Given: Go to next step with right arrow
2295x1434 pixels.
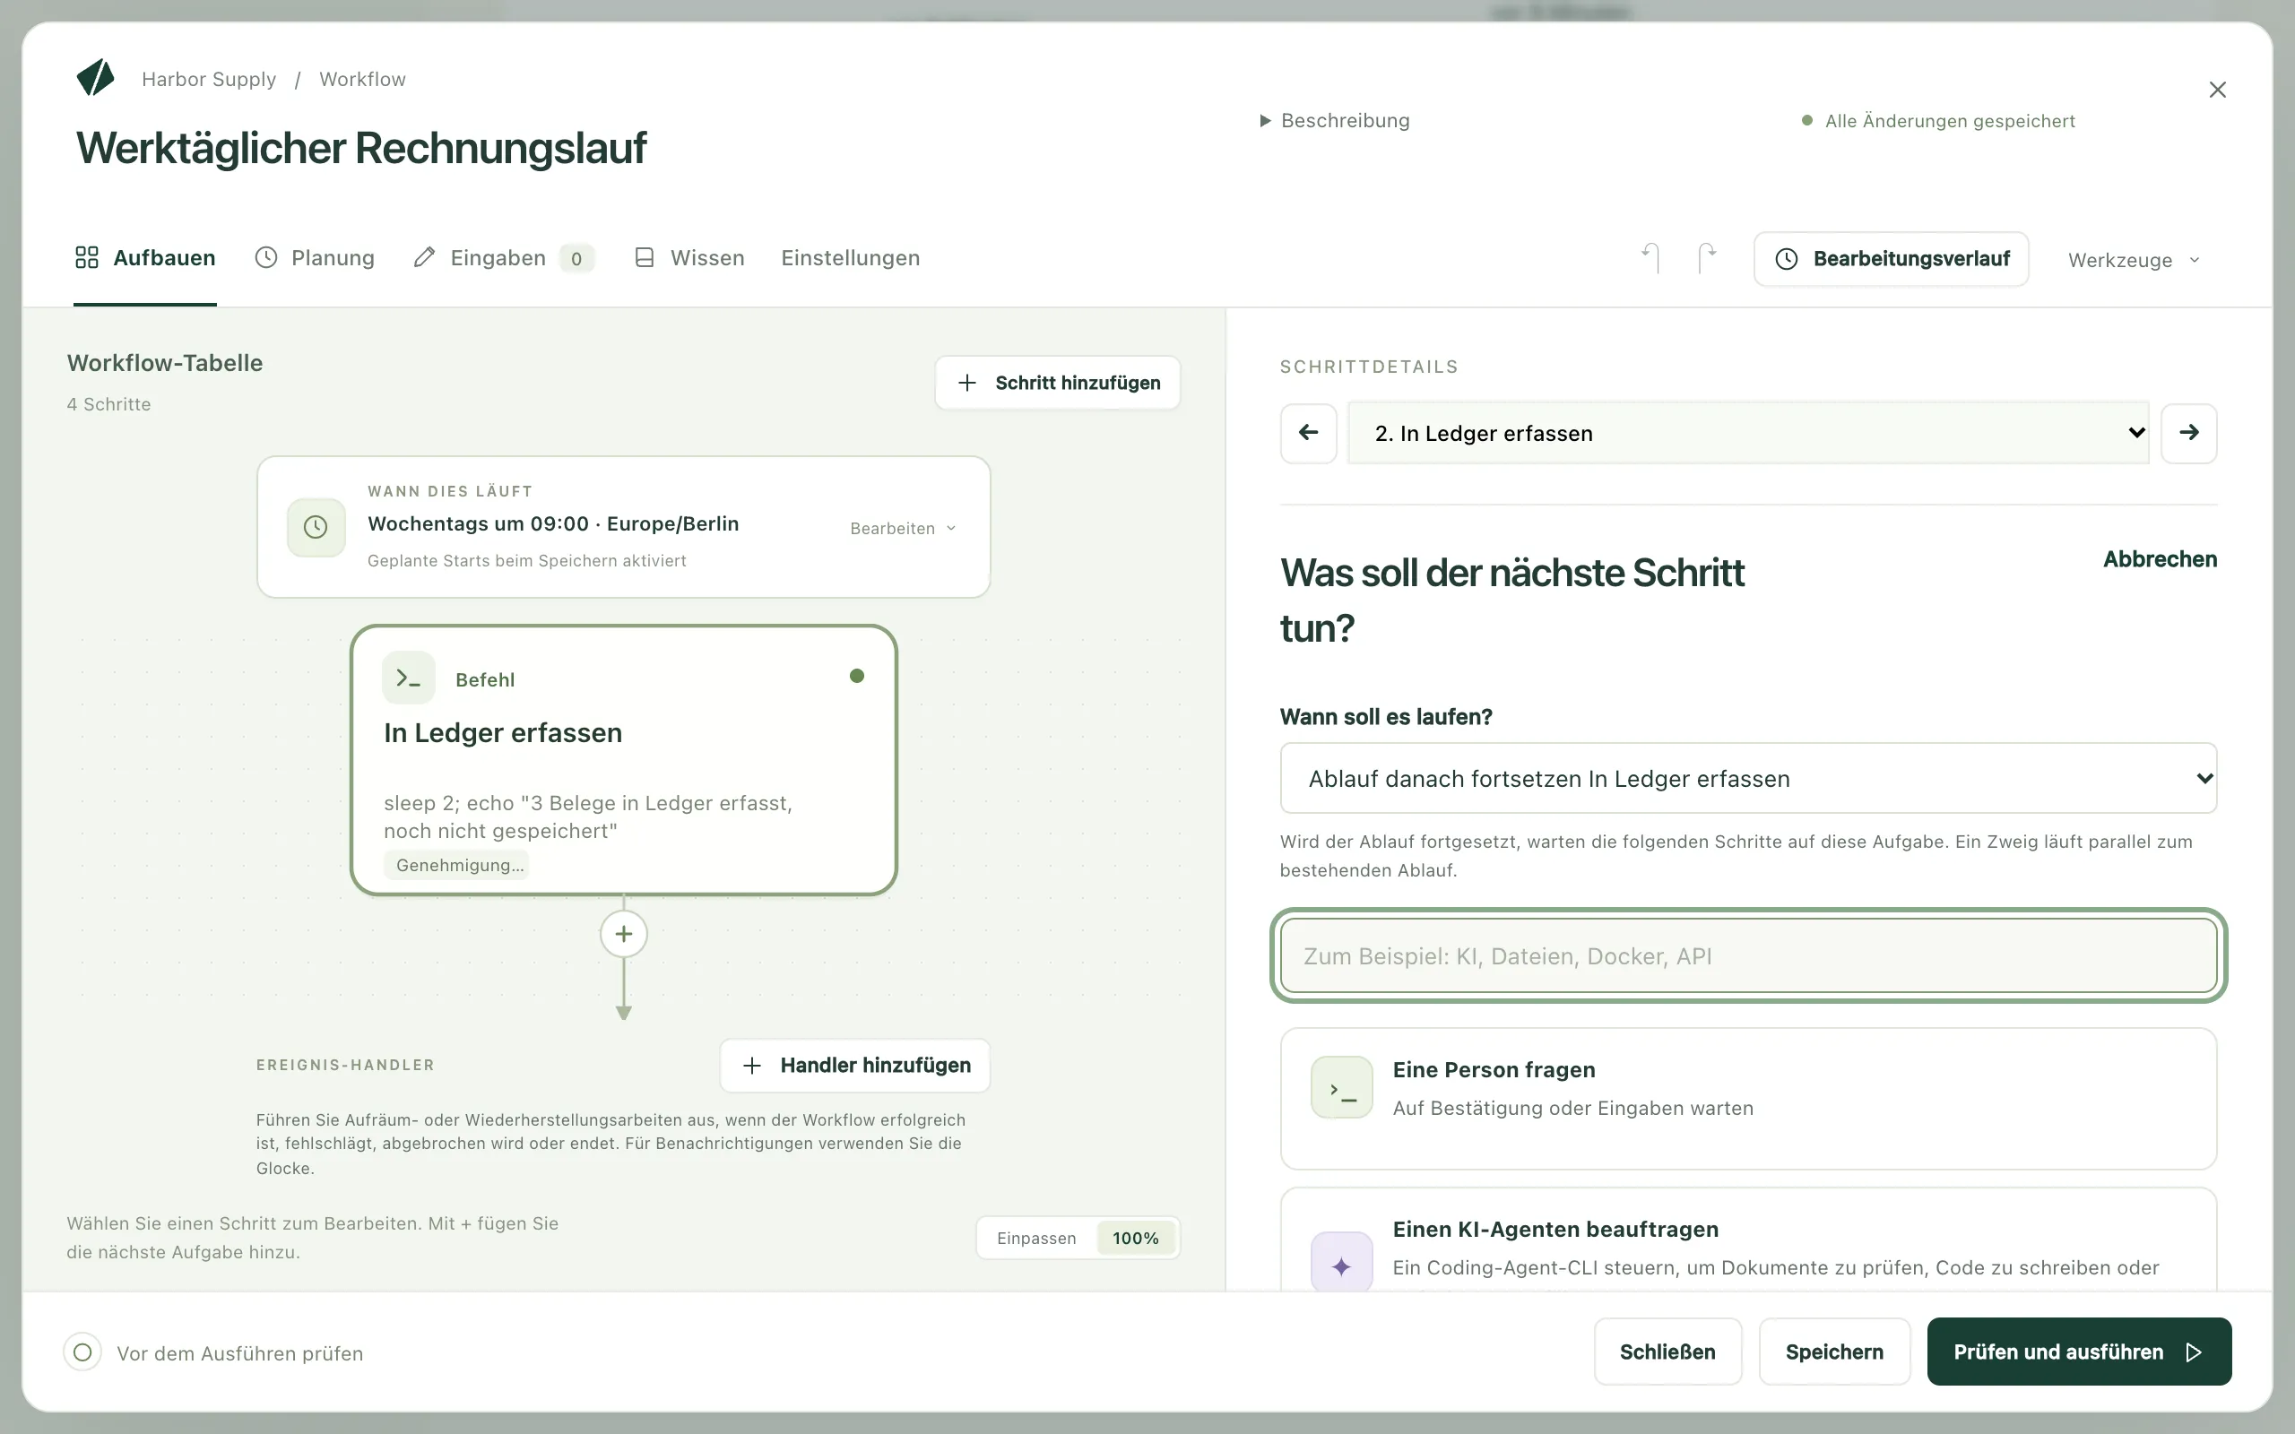Looking at the screenshot, I should pyautogui.click(x=2189, y=434).
